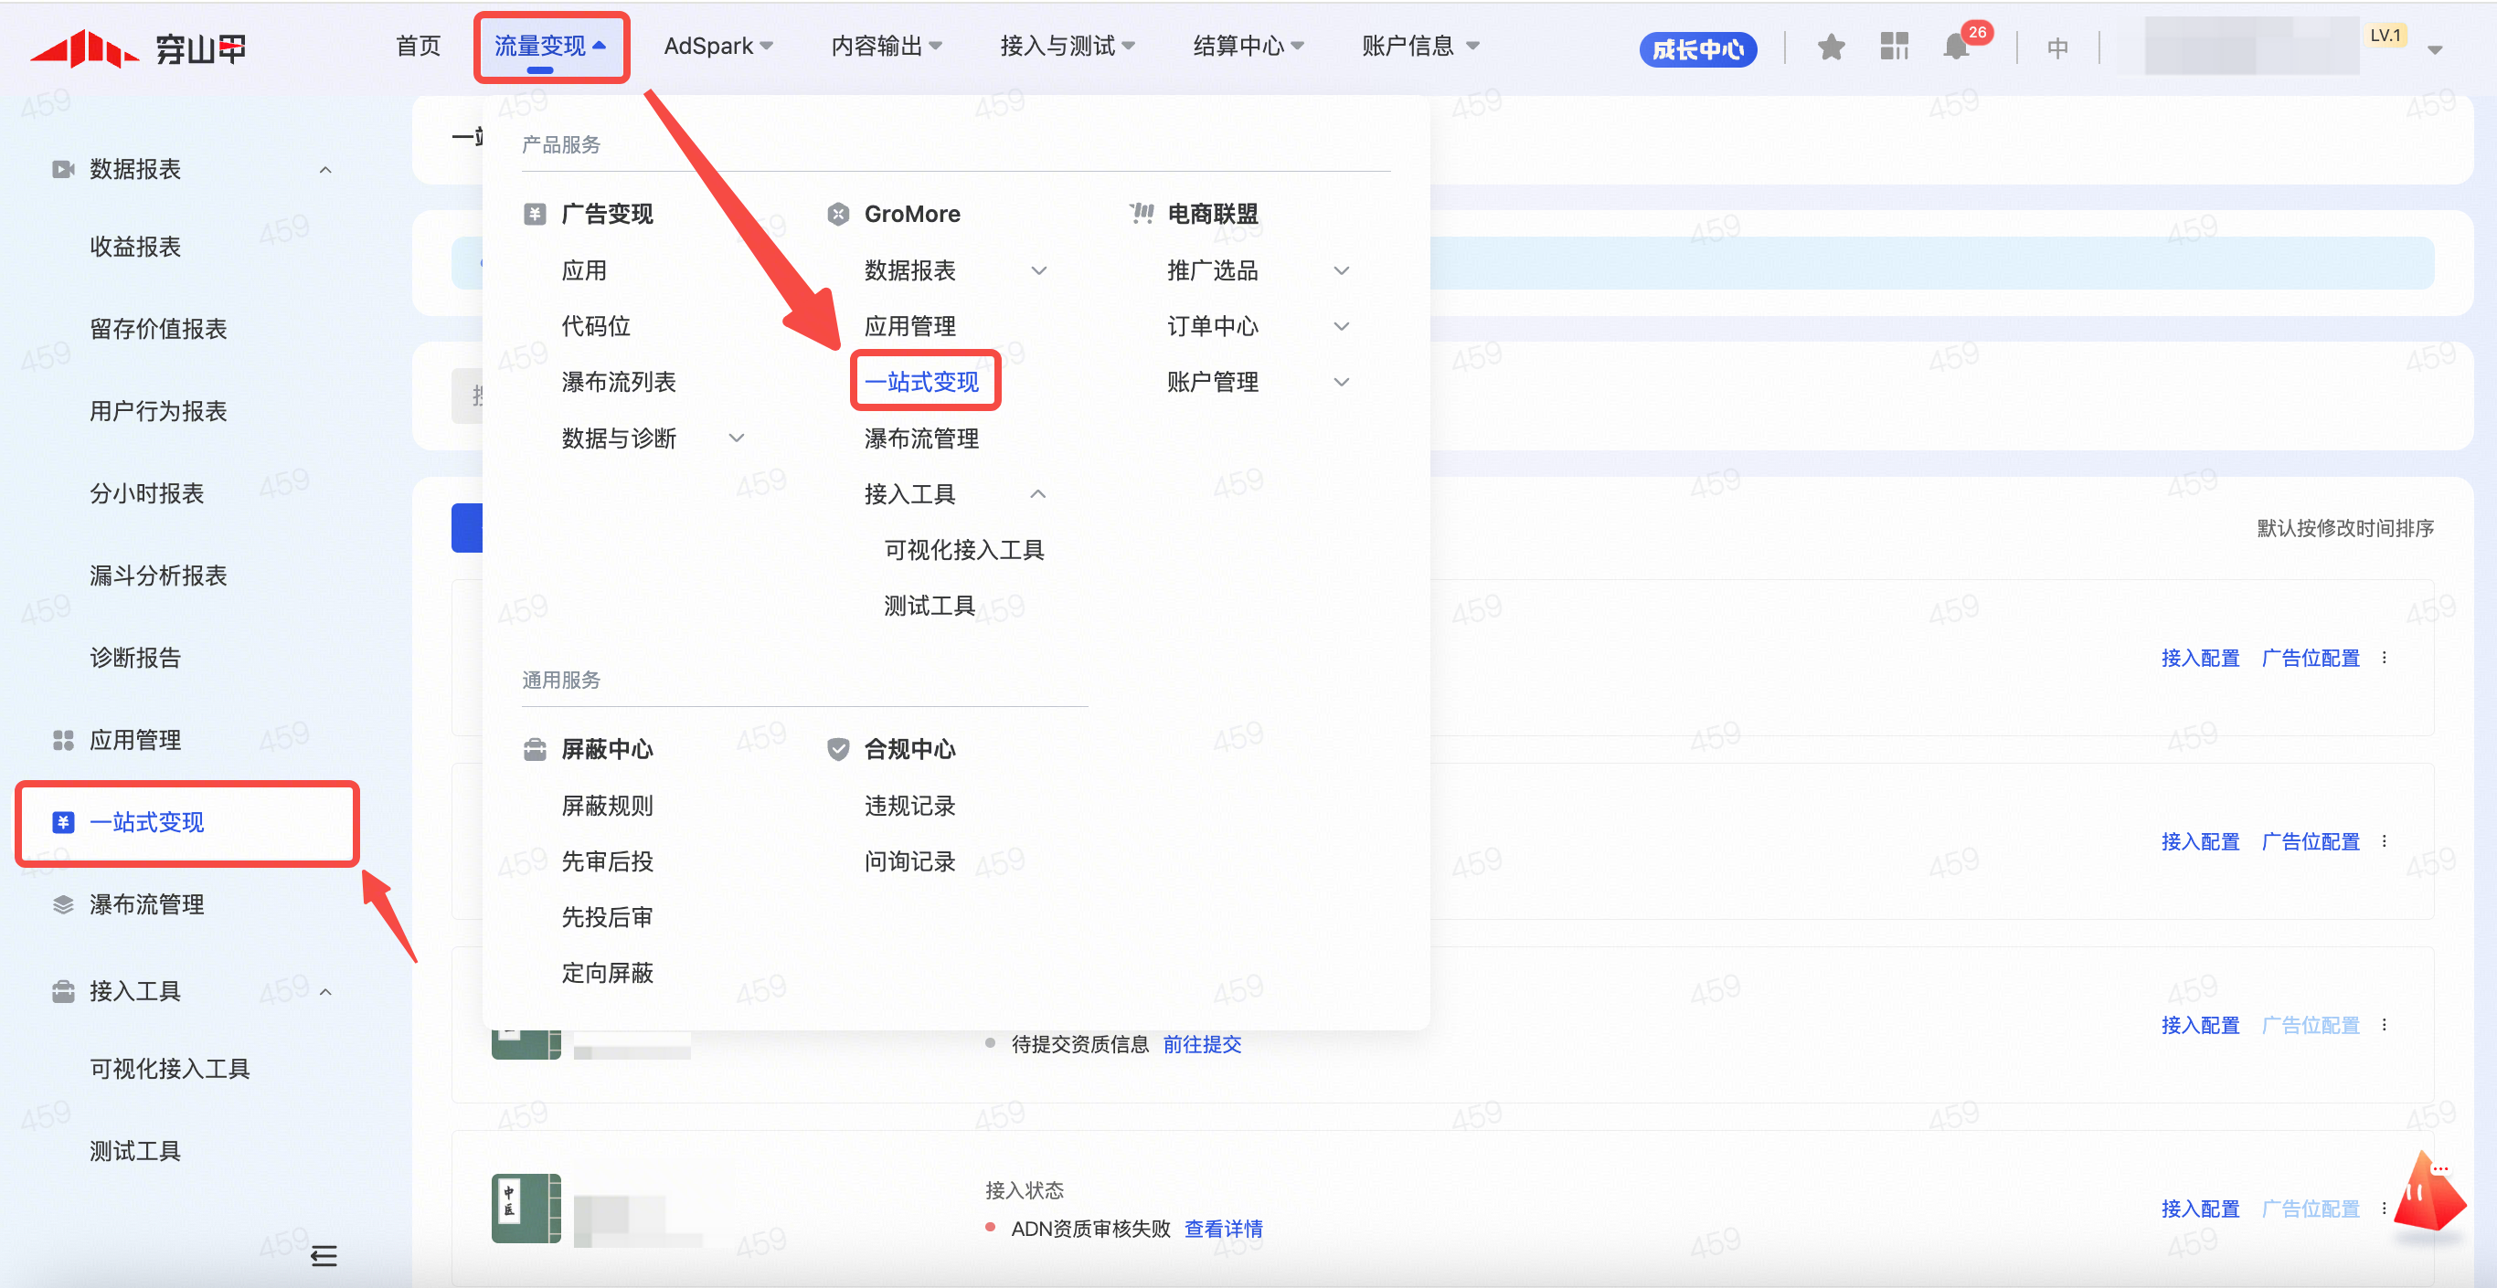Image resolution: width=2497 pixels, height=1288 pixels.
Task: Click the green book app thumbnail at bottom
Action: coord(526,1208)
